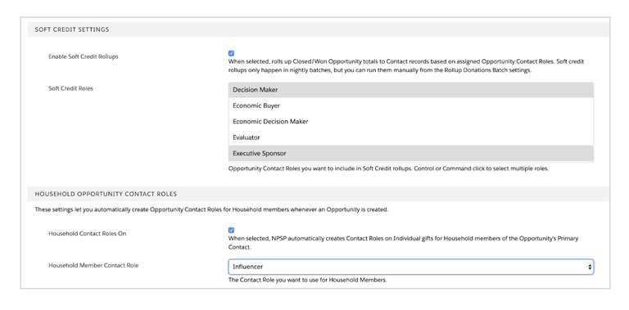The width and height of the screenshot is (629, 310).
Task: Click the Household Member Contact Role label
Action: (x=93, y=266)
